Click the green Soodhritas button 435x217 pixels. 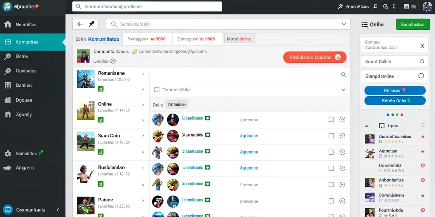coord(412,24)
